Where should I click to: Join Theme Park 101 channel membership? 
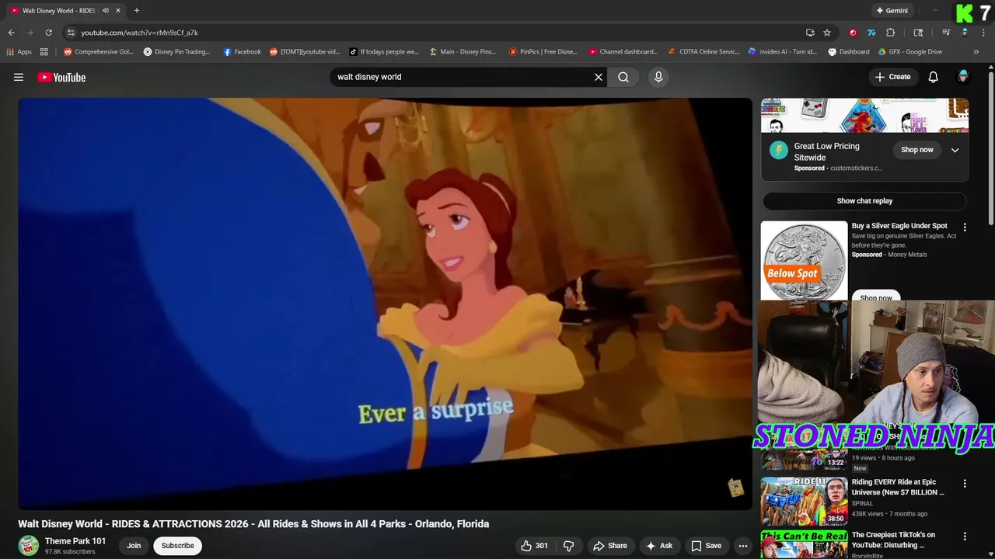pos(134,546)
